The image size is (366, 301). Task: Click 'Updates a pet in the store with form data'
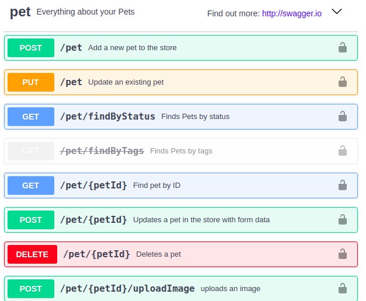[201, 220]
